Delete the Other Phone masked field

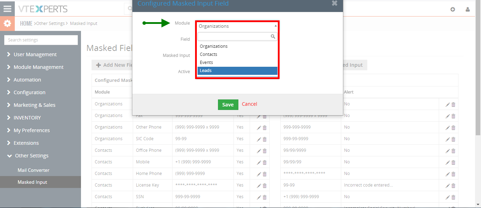tap(265, 128)
